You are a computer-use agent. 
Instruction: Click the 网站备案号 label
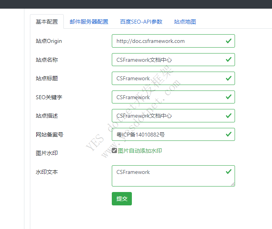[x=50, y=135]
